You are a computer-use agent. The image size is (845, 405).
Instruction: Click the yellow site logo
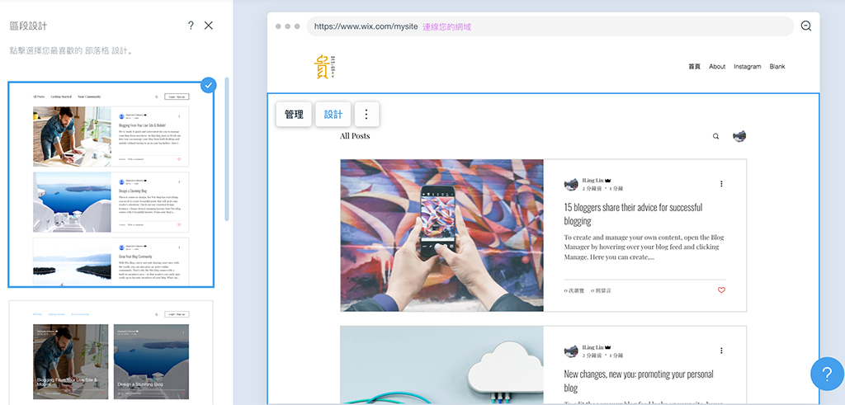click(x=323, y=67)
